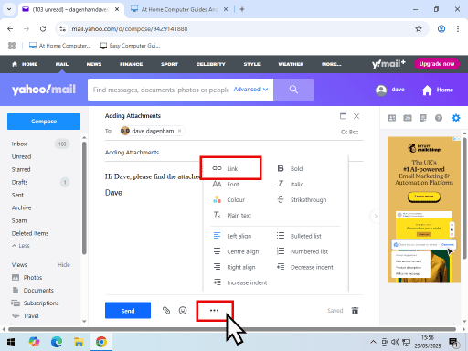Insert a Bulleted list

299,236
